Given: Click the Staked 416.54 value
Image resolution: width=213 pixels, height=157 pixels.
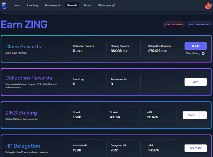Looking at the screenshot, I should click(115, 117).
